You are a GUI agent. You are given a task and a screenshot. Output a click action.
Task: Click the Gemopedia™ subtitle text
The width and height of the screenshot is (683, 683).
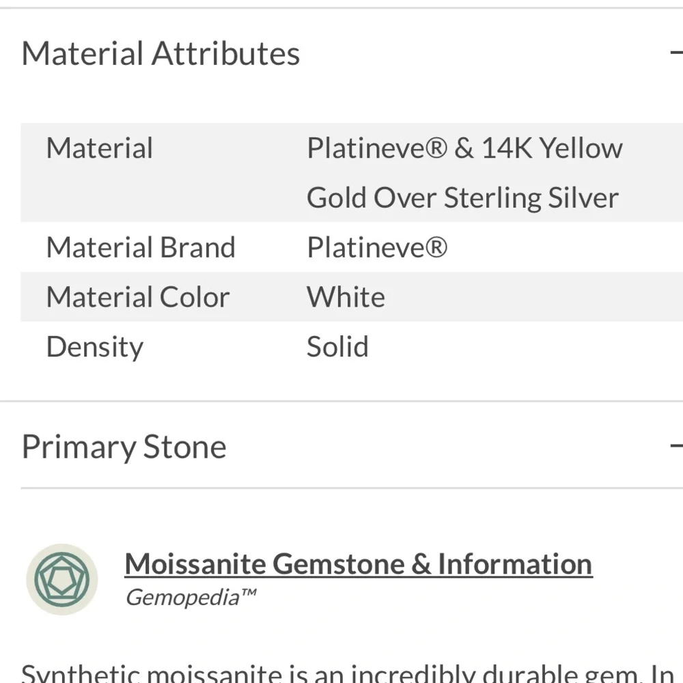pos(191,597)
